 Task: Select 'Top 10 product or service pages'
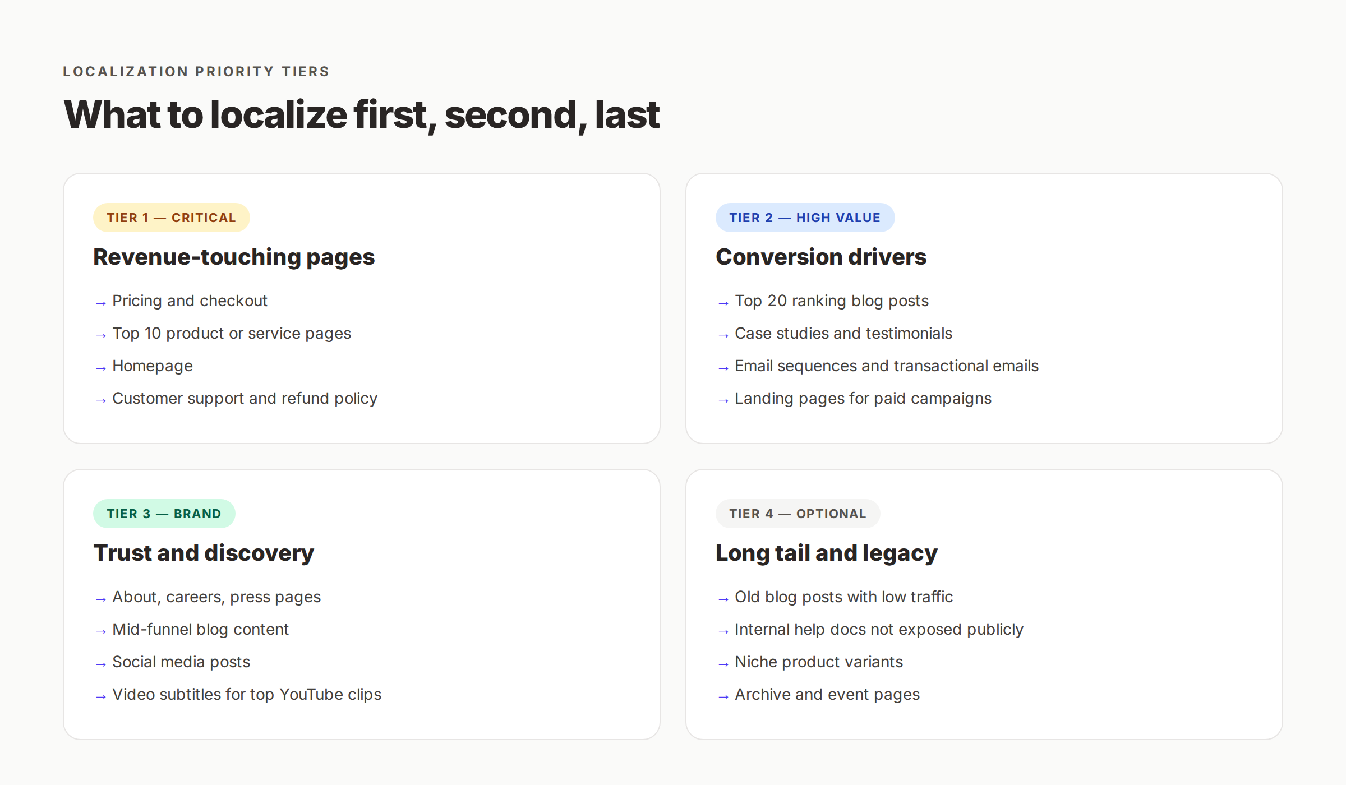click(x=232, y=334)
